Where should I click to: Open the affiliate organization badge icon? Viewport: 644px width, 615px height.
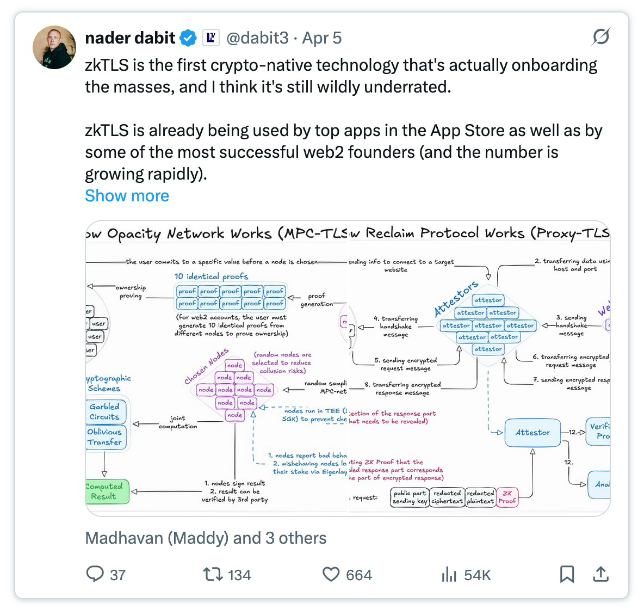click(210, 38)
